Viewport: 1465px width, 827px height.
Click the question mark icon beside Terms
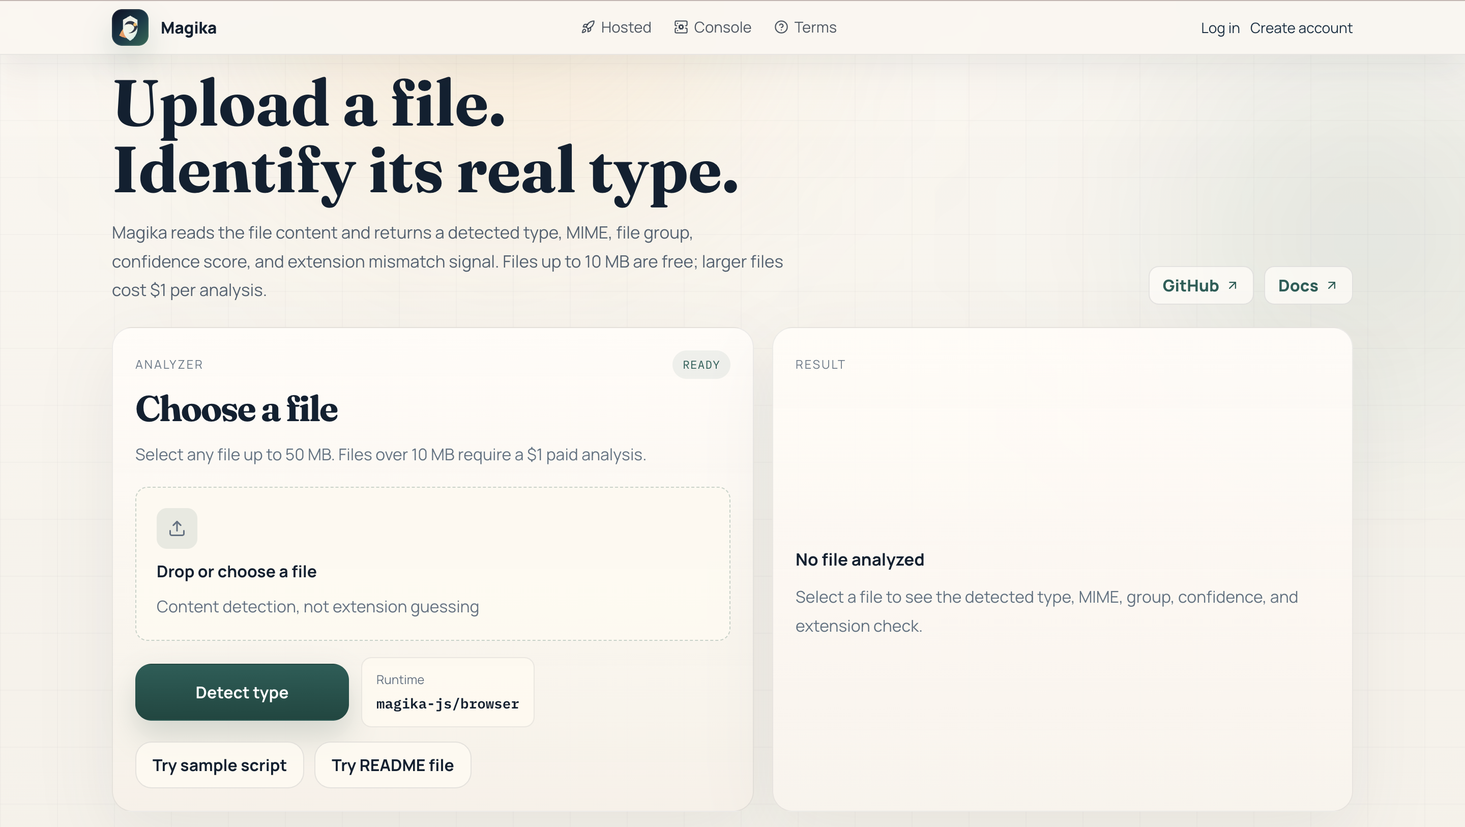click(781, 27)
